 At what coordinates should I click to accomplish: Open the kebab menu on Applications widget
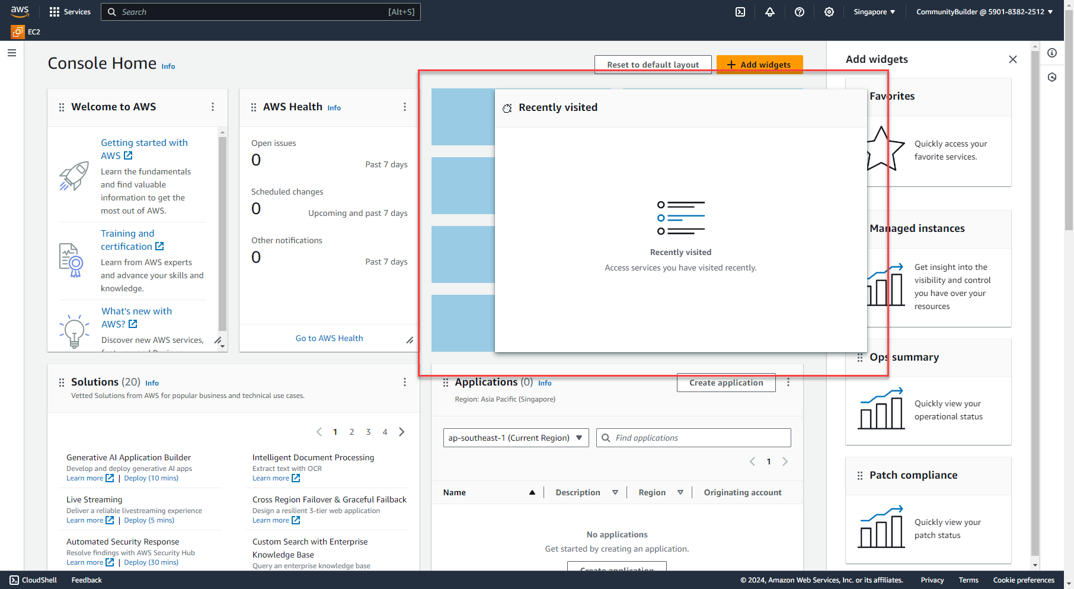click(788, 383)
